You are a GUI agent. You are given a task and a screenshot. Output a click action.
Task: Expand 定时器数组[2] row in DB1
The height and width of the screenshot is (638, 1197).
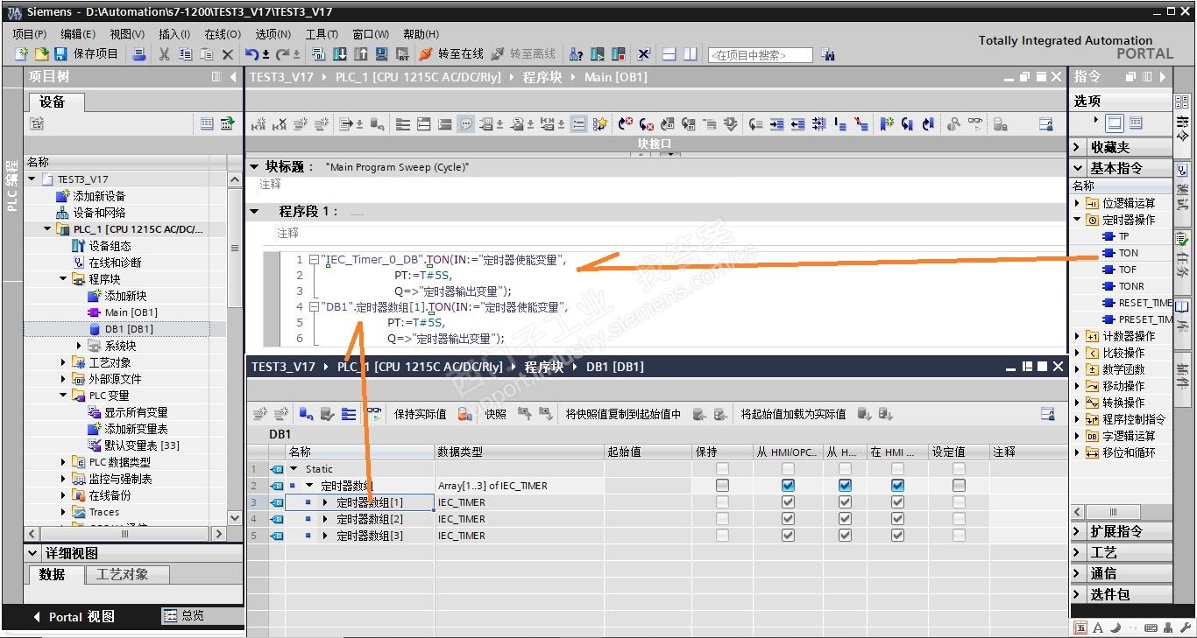coord(325,519)
